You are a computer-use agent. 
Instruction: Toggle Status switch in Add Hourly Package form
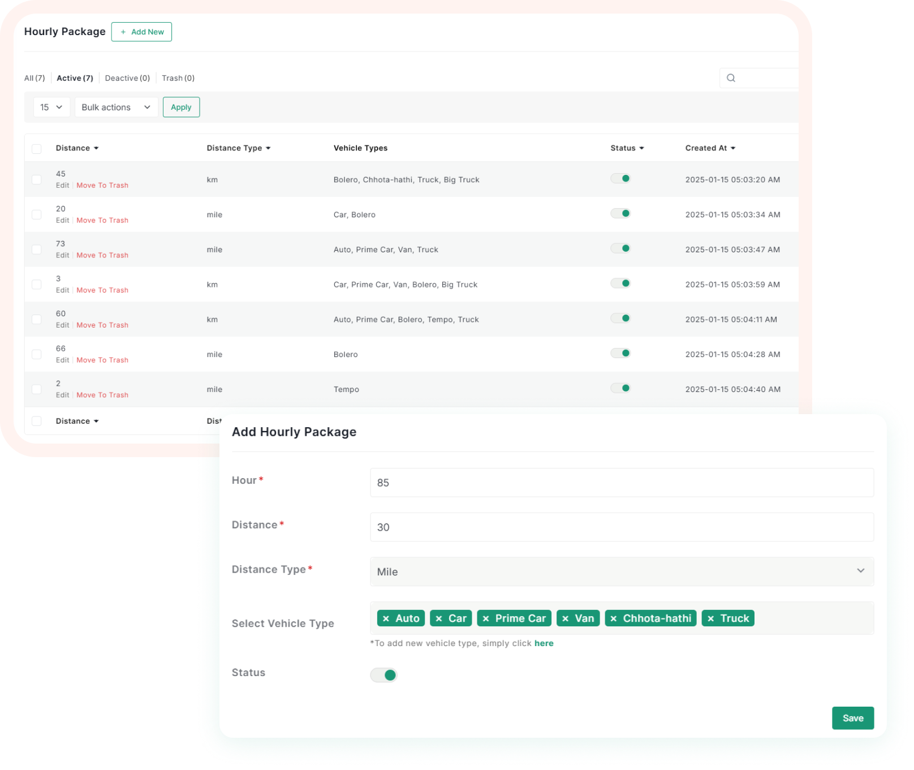tap(384, 675)
